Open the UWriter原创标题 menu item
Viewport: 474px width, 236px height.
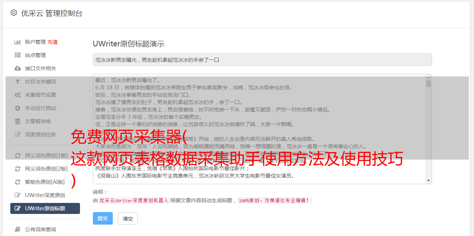[x=45, y=208]
